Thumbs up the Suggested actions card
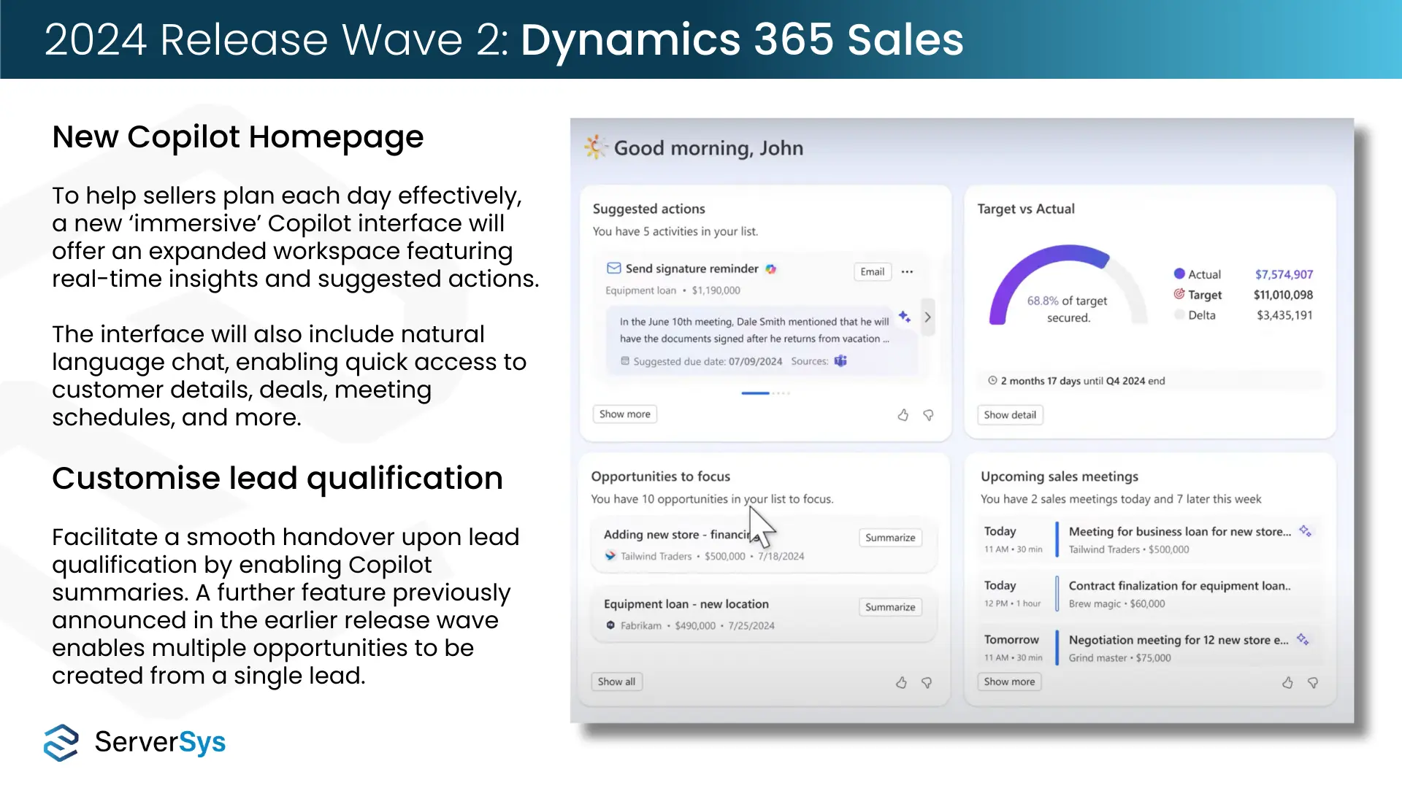 click(x=903, y=415)
